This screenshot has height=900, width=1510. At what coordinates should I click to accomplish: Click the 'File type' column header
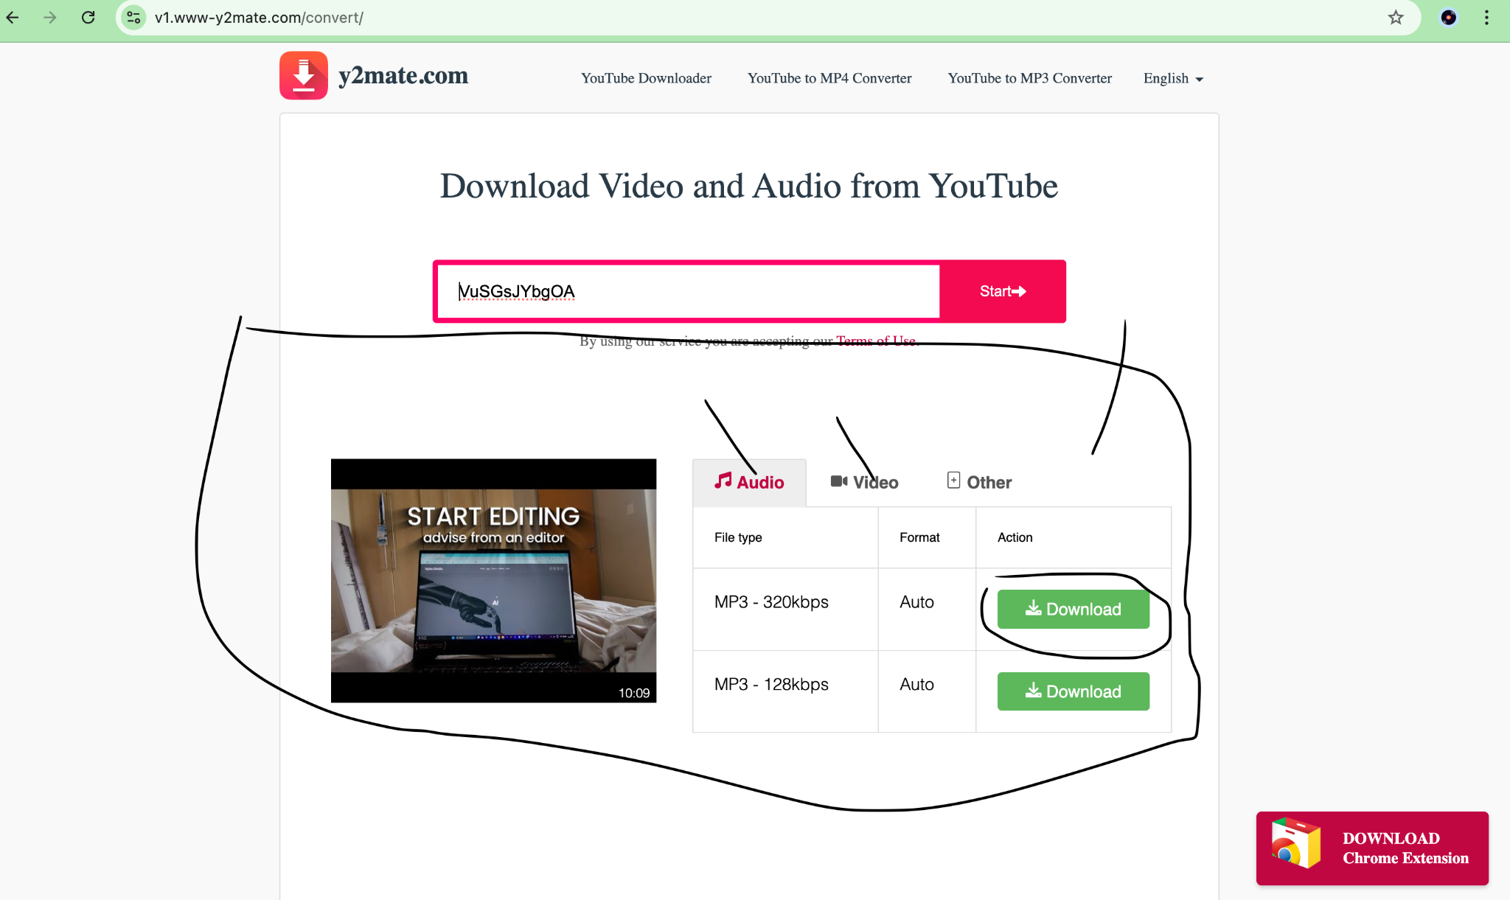pos(738,537)
